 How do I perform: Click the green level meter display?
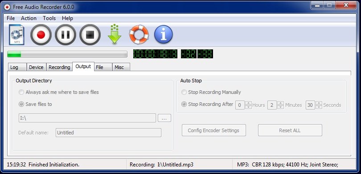pyautogui.click(x=197, y=54)
